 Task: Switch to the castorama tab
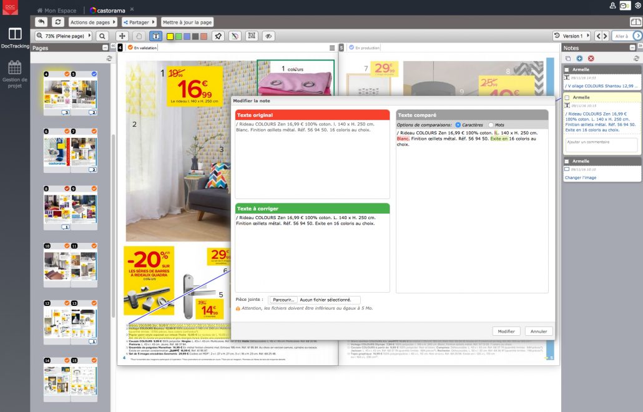[x=107, y=10]
